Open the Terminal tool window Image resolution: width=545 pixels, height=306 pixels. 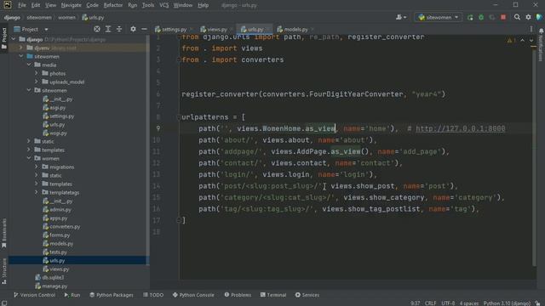tap(273, 295)
